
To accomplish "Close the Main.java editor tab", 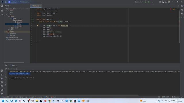I will click(40, 6).
